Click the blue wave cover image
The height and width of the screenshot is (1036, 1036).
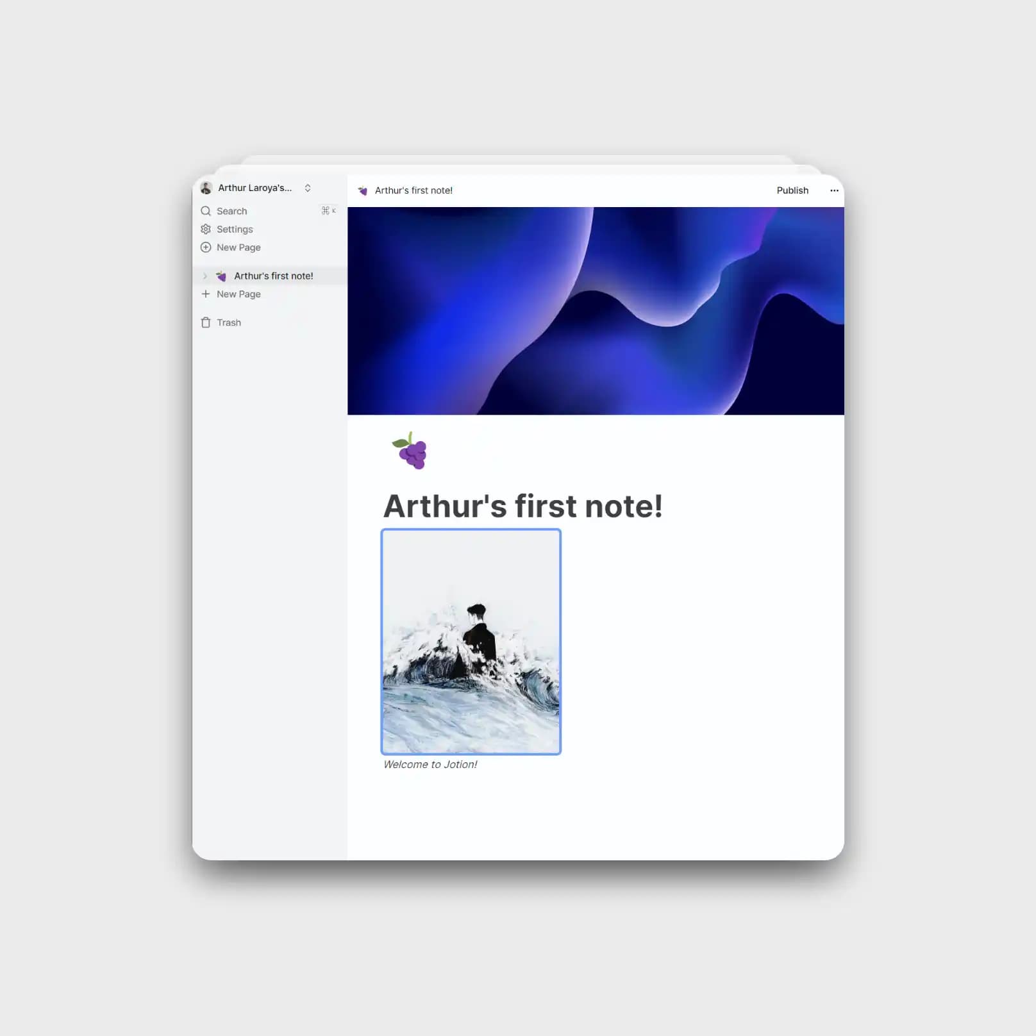pyautogui.click(x=596, y=311)
